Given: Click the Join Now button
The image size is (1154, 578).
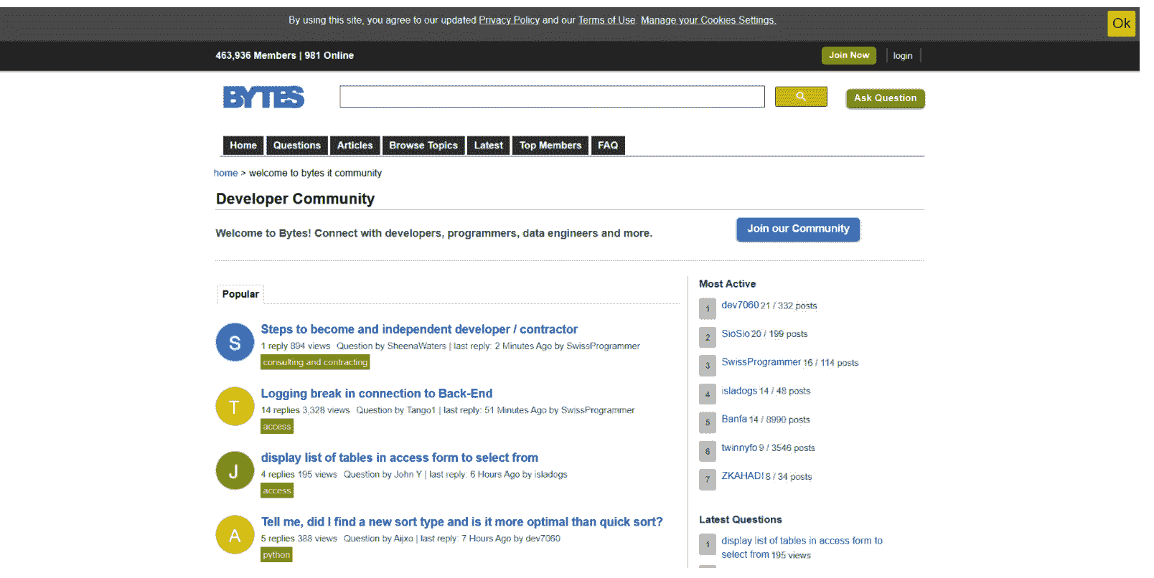Looking at the screenshot, I should (x=848, y=55).
